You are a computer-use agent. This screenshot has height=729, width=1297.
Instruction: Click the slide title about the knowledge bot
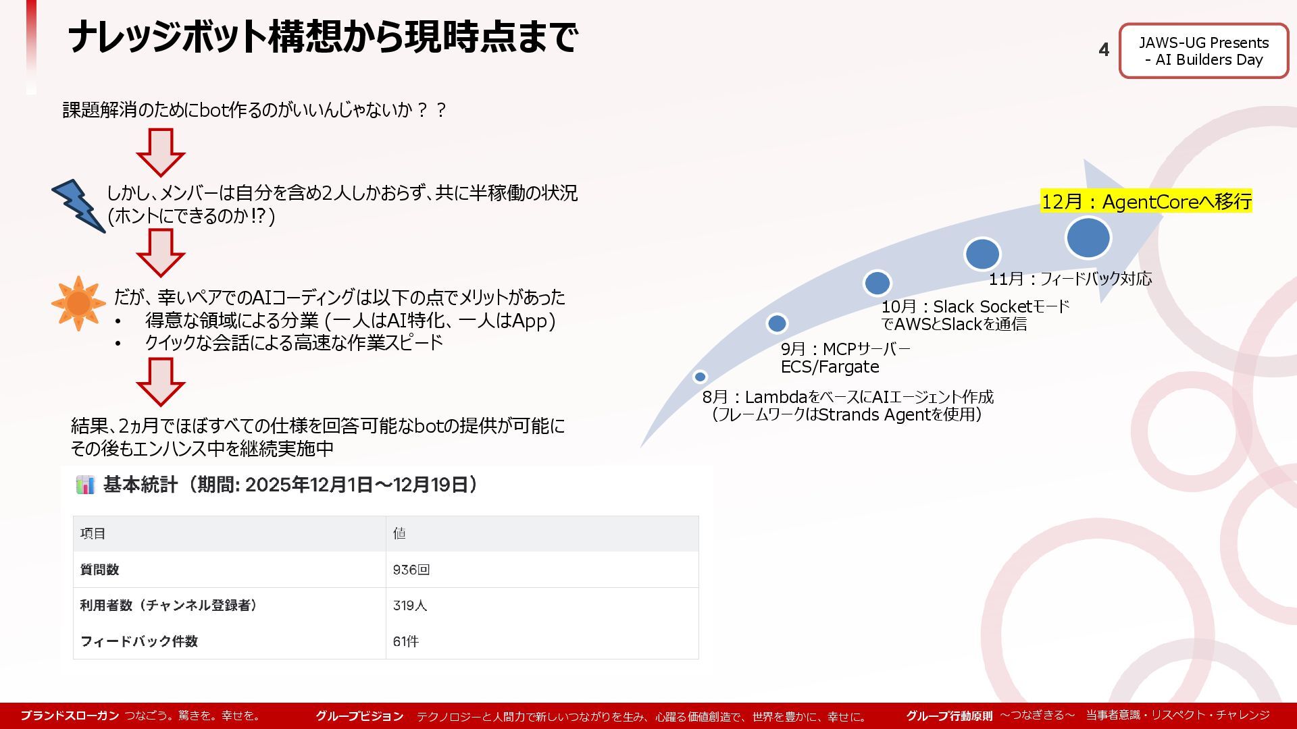tap(322, 36)
